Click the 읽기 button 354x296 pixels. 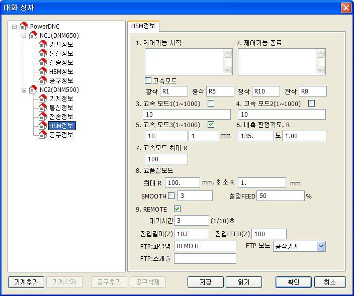(244, 282)
